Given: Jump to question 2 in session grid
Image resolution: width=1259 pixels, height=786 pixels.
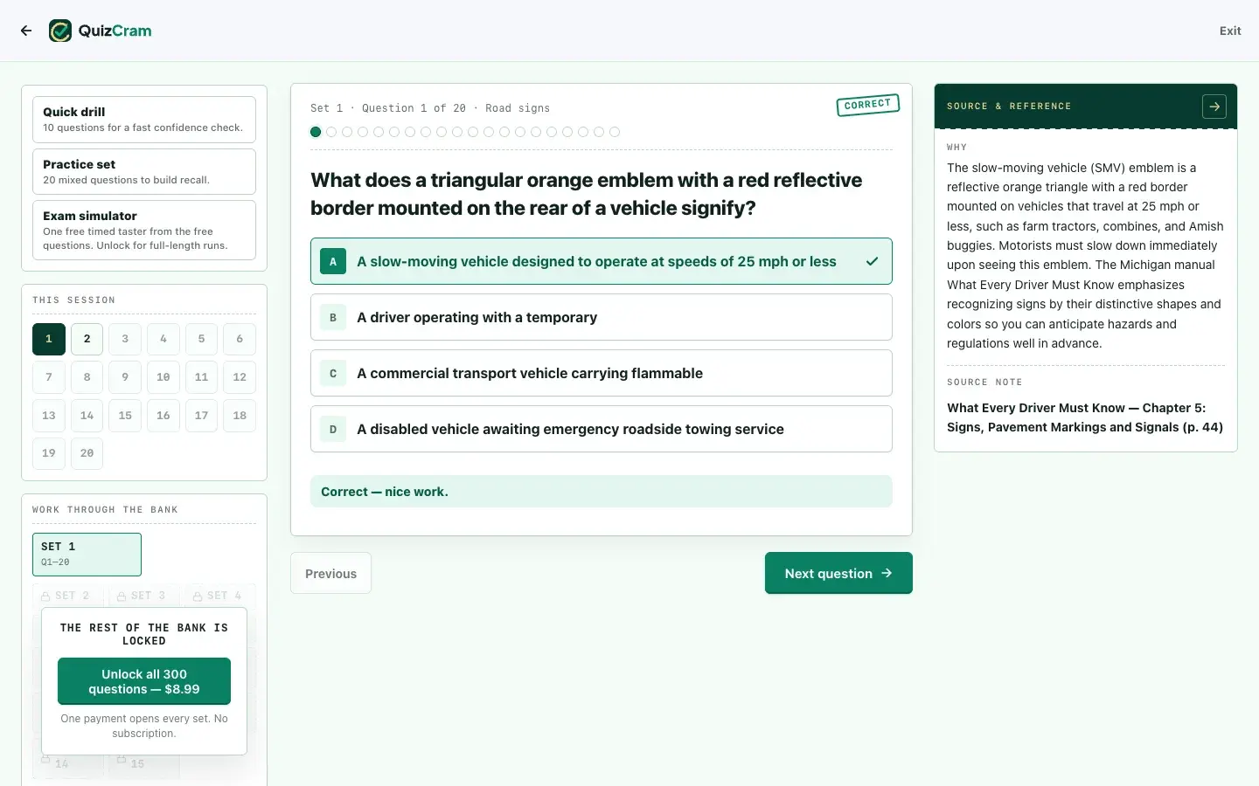Looking at the screenshot, I should click(x=87, y=339).
